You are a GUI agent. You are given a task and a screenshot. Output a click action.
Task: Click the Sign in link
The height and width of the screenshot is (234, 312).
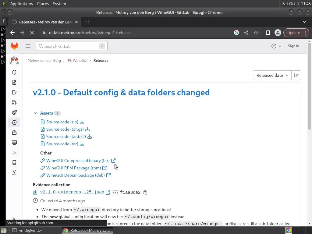pos(293,46)
